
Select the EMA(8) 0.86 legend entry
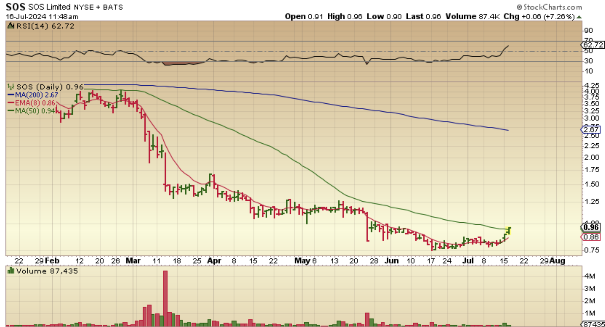[35, 103]
